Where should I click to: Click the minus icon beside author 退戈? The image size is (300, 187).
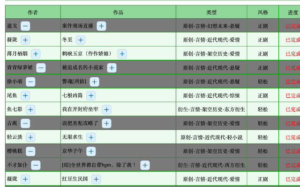25,26
